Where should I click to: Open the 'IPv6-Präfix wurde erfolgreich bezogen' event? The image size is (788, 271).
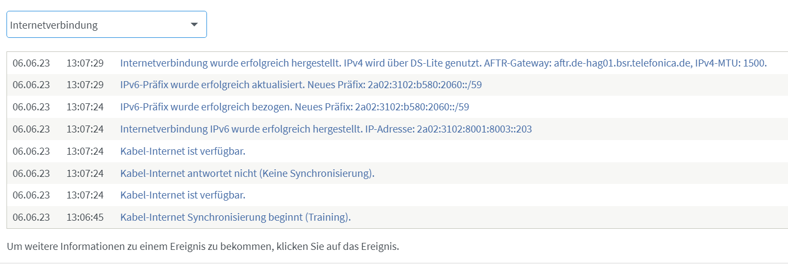point(295,107)
